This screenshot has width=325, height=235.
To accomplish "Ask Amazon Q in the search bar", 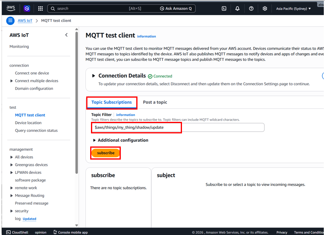I will (x=176, y=8).
